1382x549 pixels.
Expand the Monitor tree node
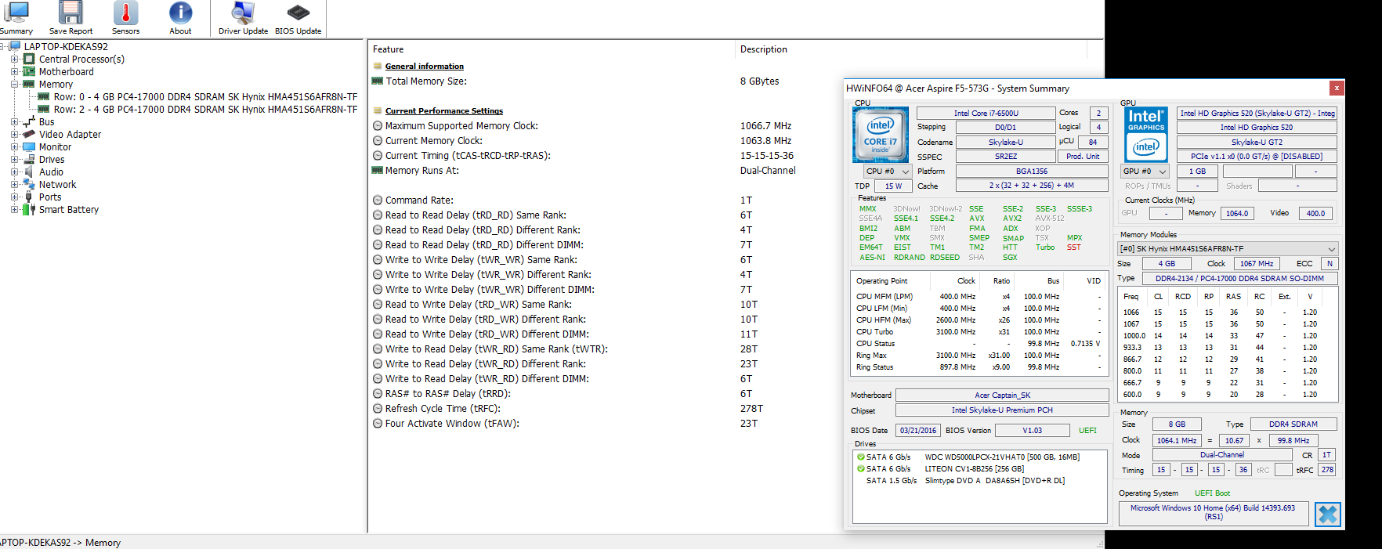click(x=14, y=146)
